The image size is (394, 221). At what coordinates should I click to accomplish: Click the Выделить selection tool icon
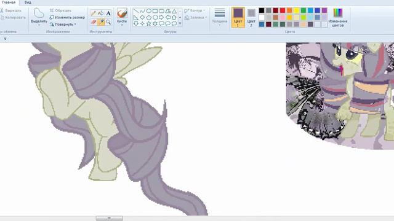coord(39,13)
